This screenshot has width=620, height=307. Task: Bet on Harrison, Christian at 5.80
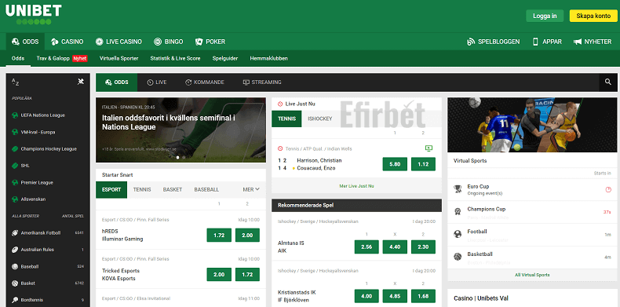(395, 164)
